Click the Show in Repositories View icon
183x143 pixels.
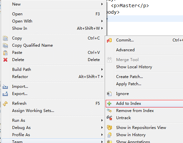(109, 127)
